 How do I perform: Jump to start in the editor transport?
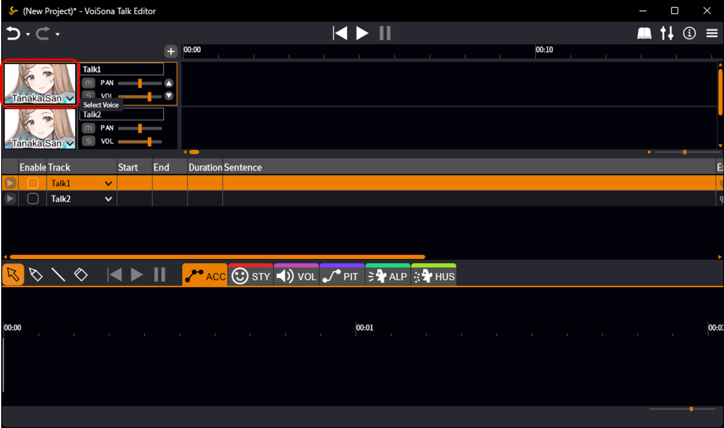tap(115, 275)
